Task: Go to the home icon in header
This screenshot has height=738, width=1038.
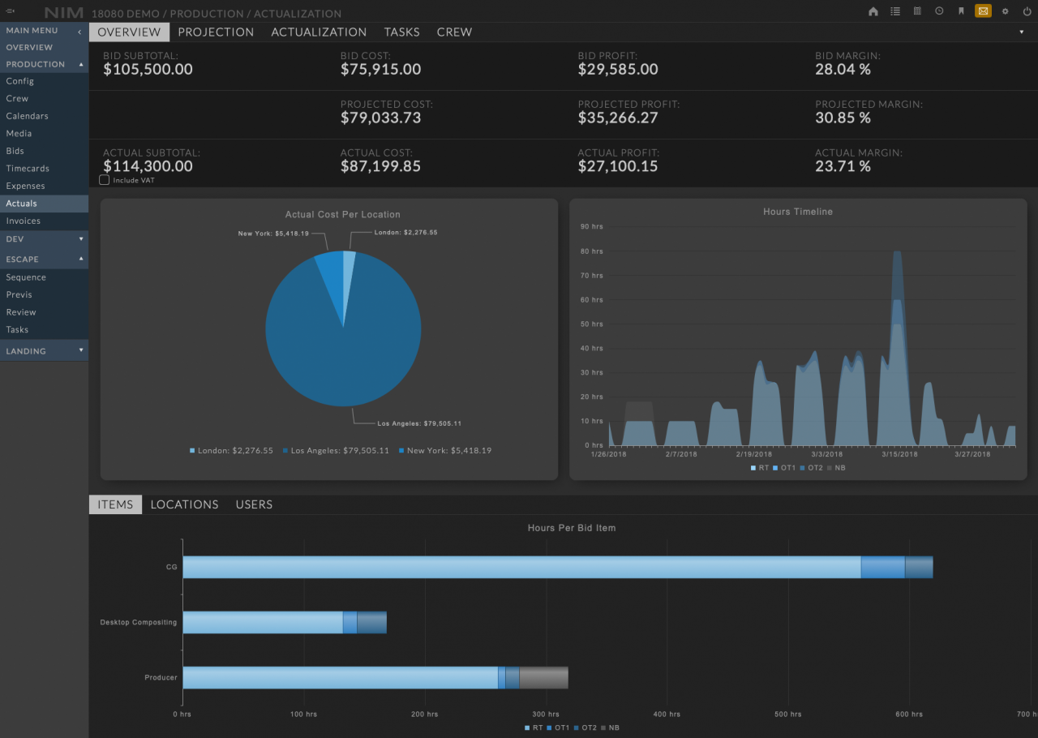Action: click(x=873, y=11)
